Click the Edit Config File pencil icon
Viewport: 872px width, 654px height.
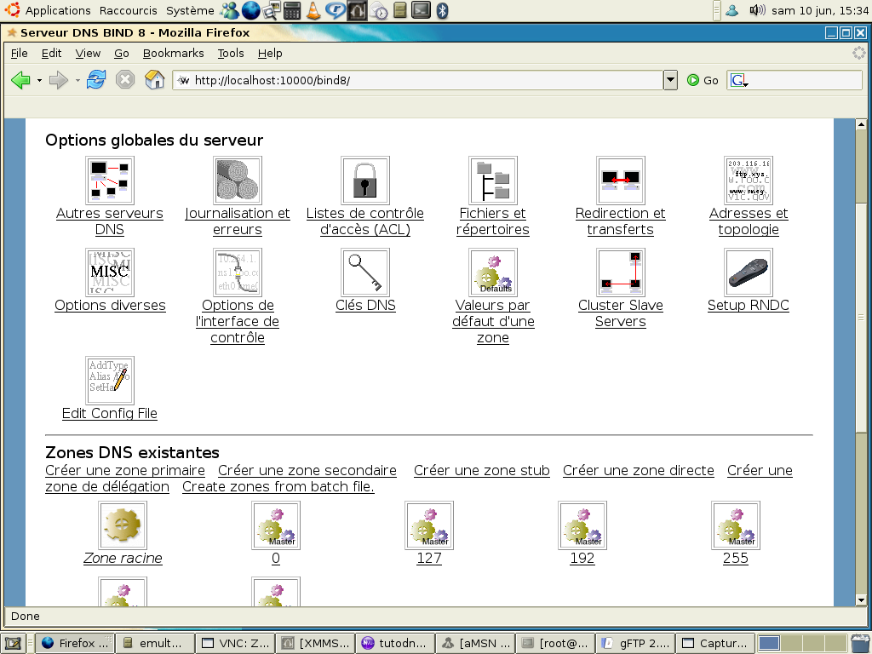coord(110,381)
